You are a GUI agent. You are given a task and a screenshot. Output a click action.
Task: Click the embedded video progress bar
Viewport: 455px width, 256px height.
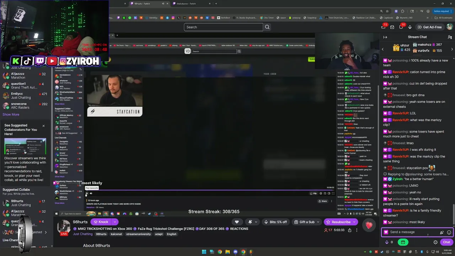pyautogui.click(x=210, y=190)
